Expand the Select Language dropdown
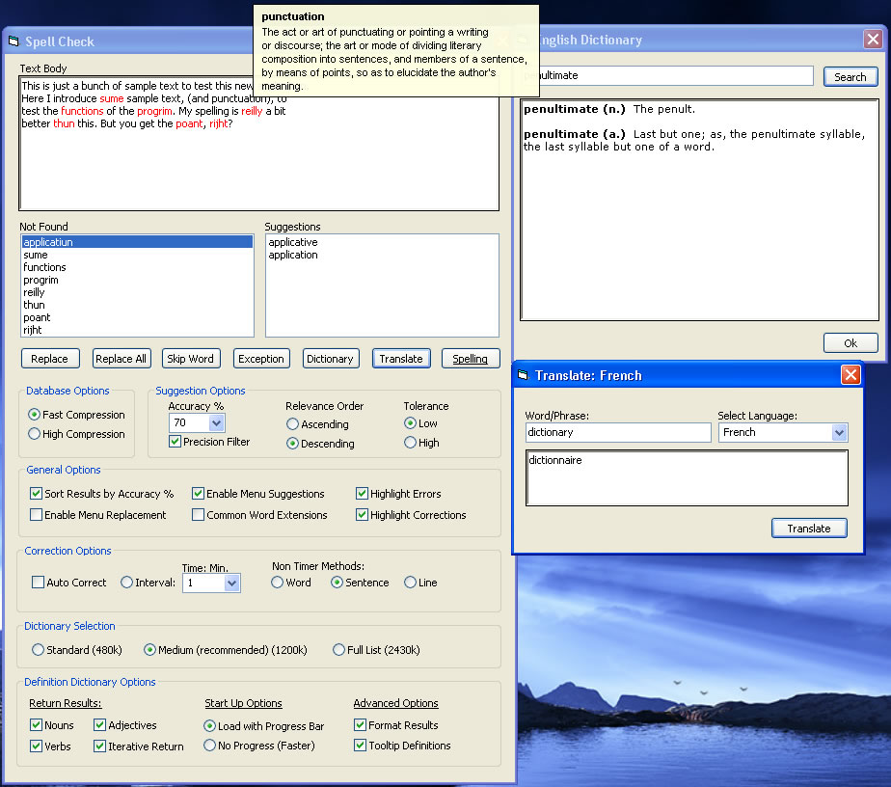891x787 pixels. [839, 433]
